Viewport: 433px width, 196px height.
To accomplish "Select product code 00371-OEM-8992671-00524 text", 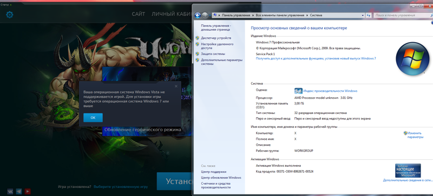I will point(295,172).
